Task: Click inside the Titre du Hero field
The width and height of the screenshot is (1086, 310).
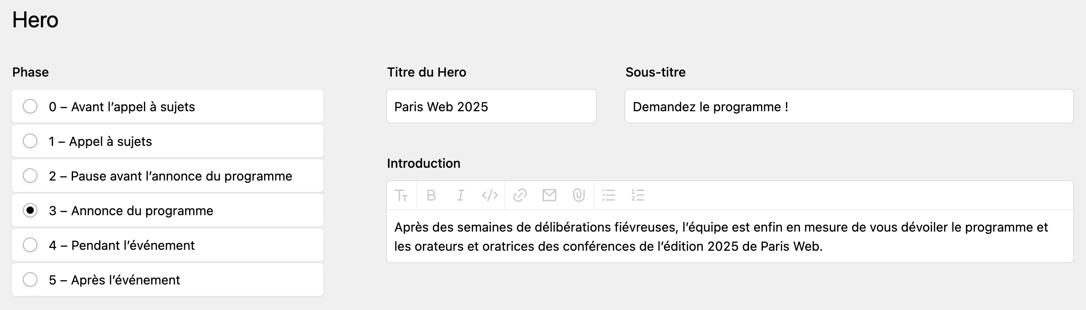Action: (491, 106)
